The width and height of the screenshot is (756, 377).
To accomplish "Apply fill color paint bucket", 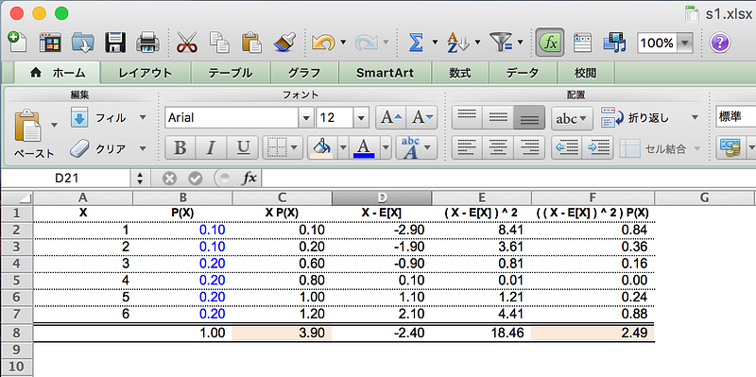I will pyautogui.click(x=322, y=148).
